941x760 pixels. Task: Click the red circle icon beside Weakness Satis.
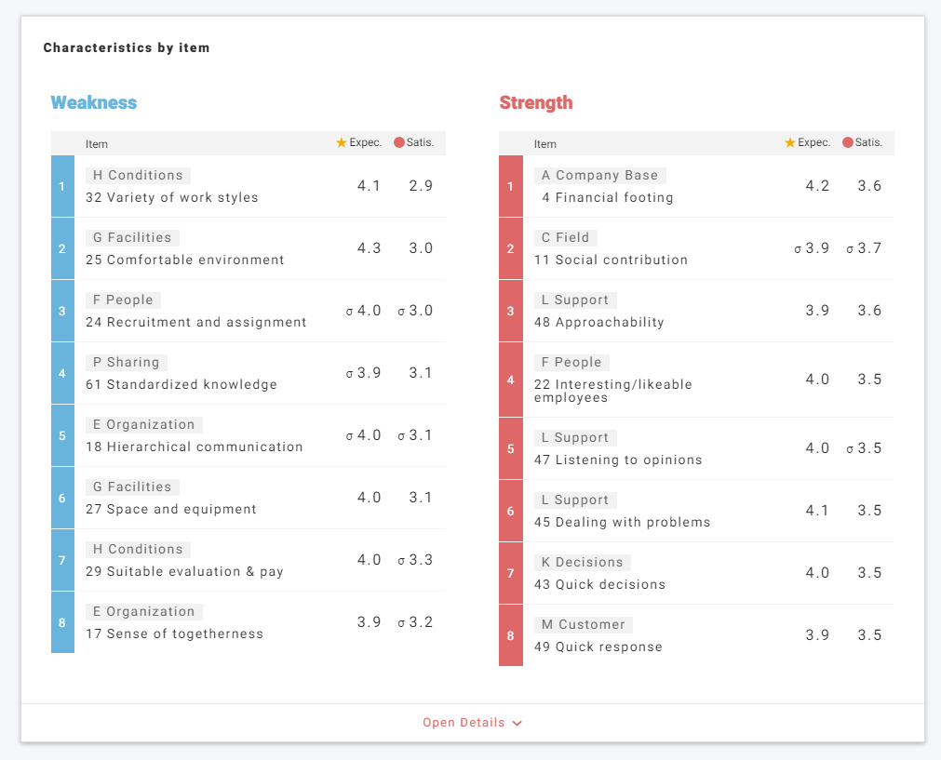(399, 143)
